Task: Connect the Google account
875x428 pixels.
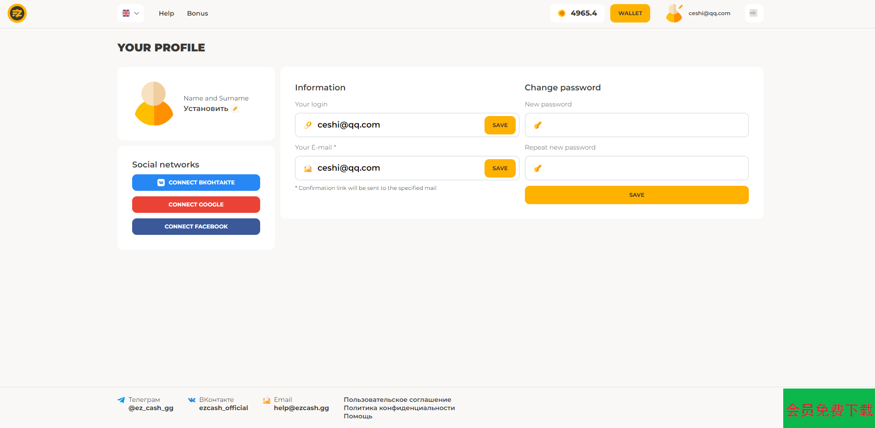Action: coord(196,205)
